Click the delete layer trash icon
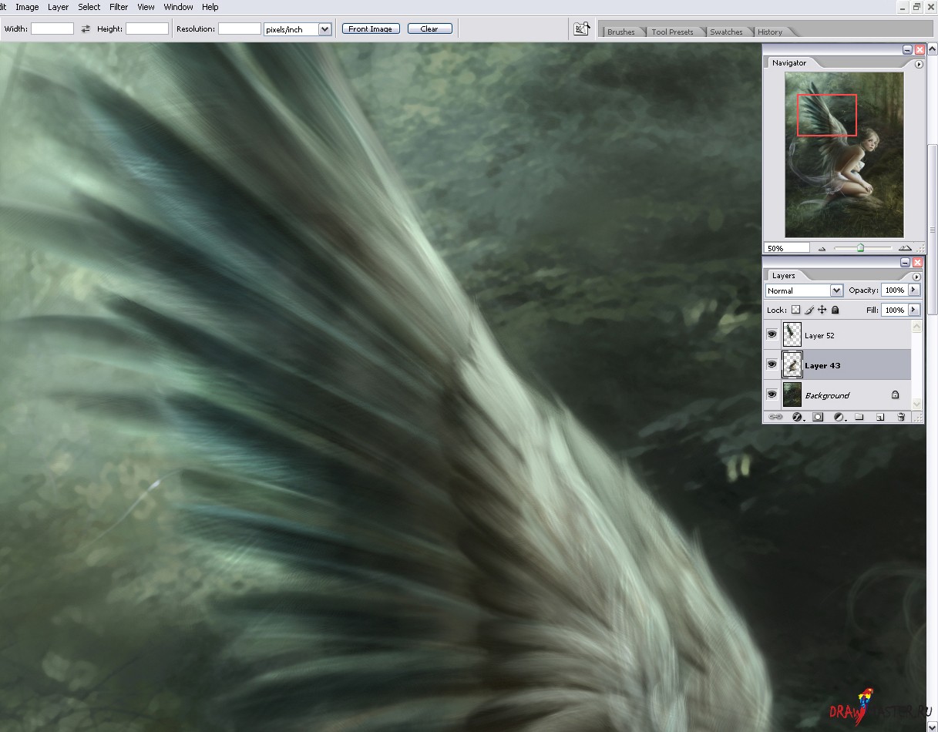Screen dimensions: 938x732 (x=901, y=417)
